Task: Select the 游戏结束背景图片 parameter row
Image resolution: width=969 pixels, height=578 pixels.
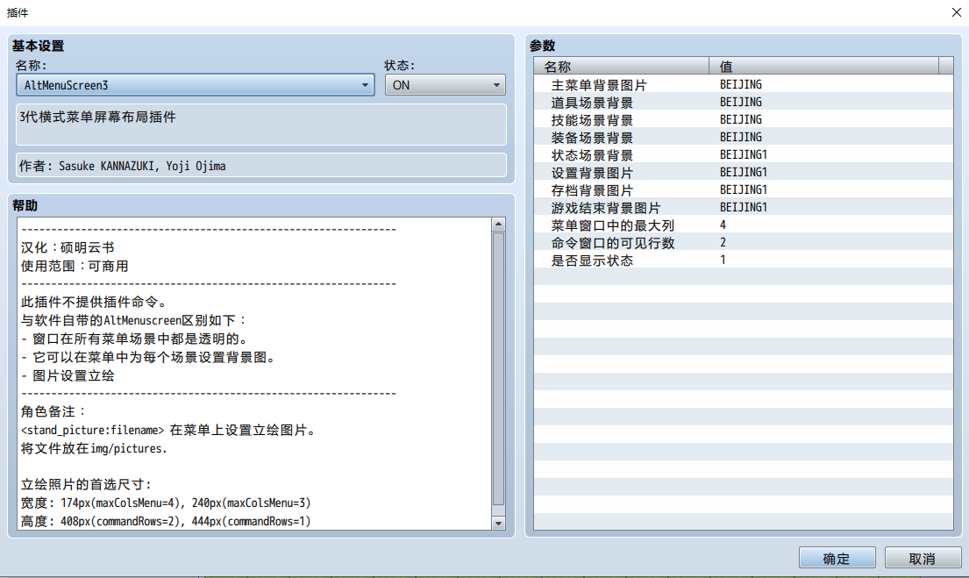Action: click(x=744, y=208)
